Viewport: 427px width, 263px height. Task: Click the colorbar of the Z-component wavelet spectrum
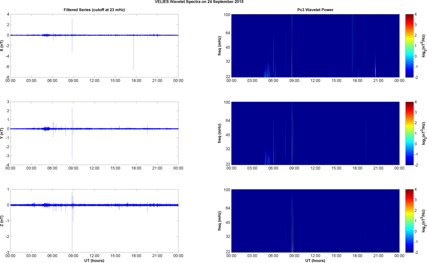pos(409,221)
